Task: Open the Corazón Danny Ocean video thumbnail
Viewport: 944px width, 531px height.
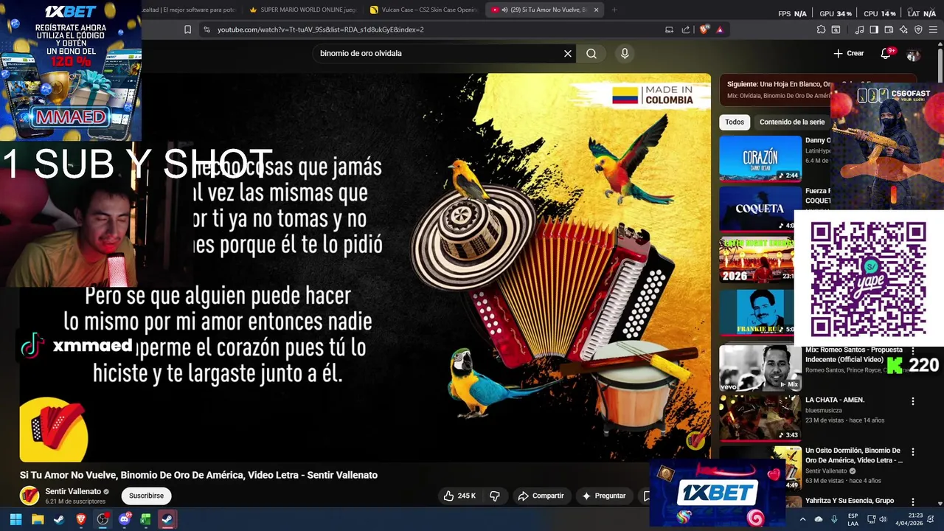Action: tap(760, 159)
